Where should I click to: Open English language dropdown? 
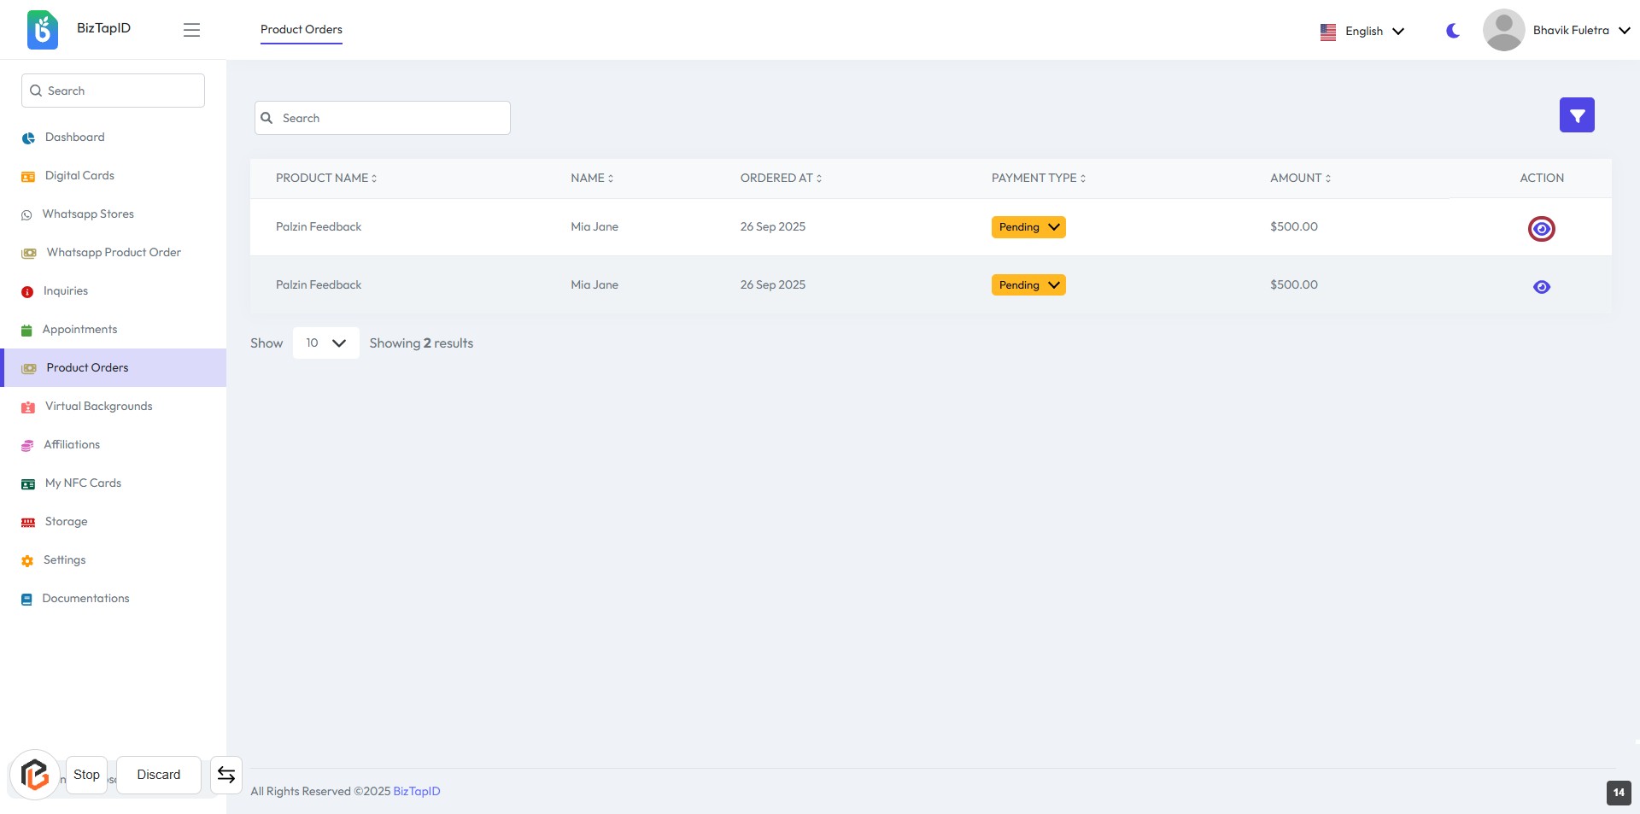(1362, 32)
